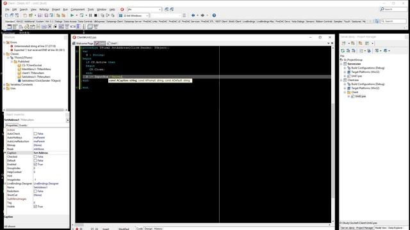This screenshot has height=230, width=410.
Task: Toggle the RadioItem property checkbox
Action: [35, 192]
